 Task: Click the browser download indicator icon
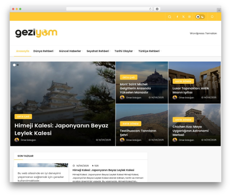(x=157, y=9)
